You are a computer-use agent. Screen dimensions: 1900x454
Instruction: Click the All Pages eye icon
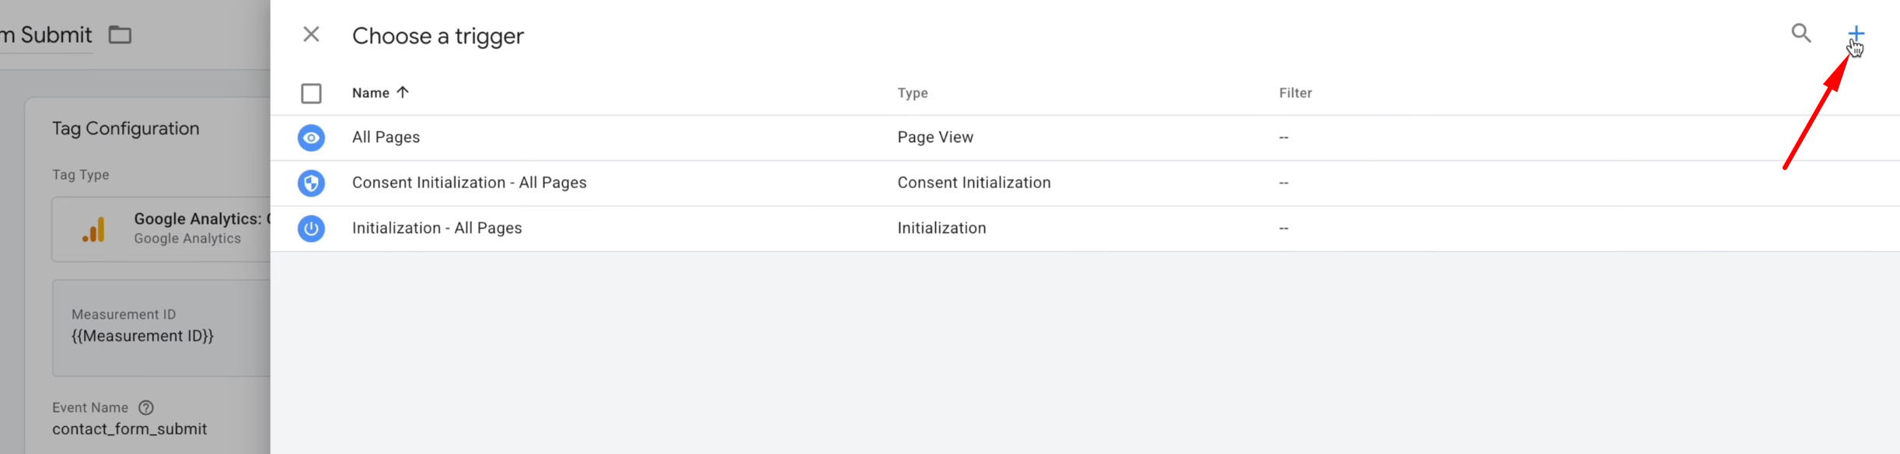(x=311, y=138)
